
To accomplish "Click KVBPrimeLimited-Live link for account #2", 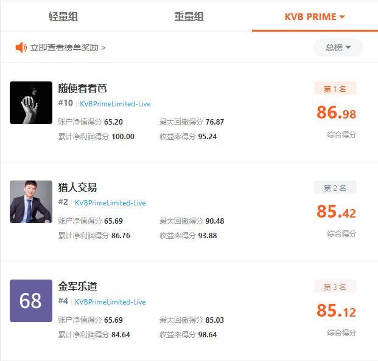I will [110, 202].
